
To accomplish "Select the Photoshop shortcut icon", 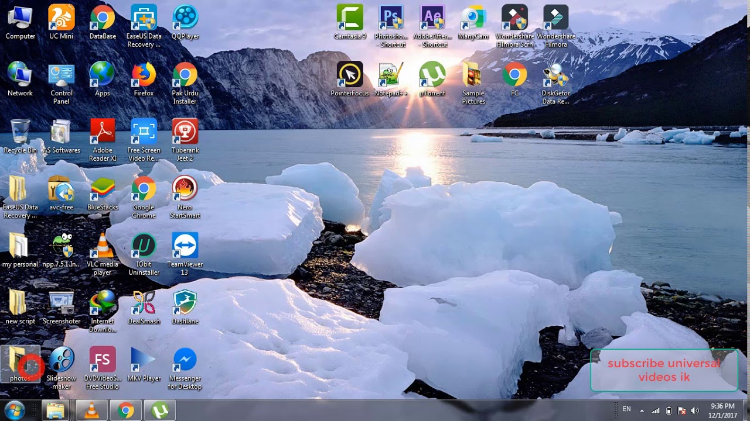I will click(x=391, y=18).
